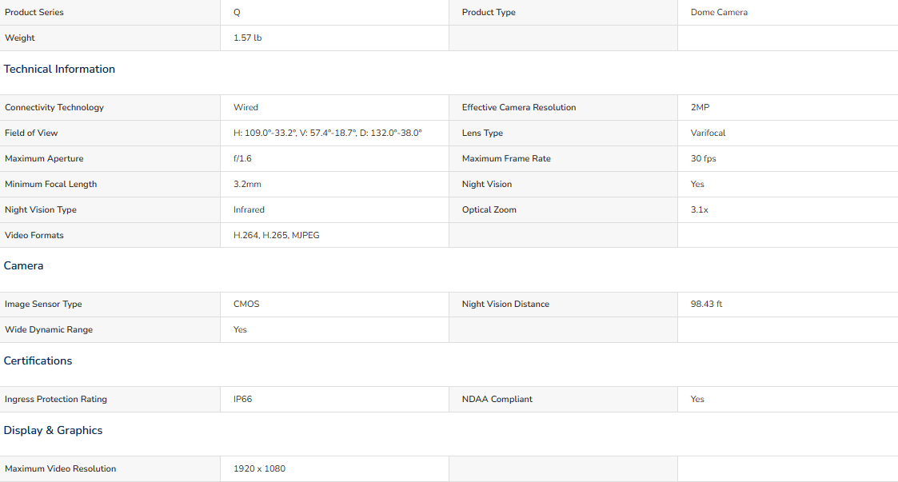Select the Varifocal lens type value
This screenshot has width=898, height=482.
708,133
